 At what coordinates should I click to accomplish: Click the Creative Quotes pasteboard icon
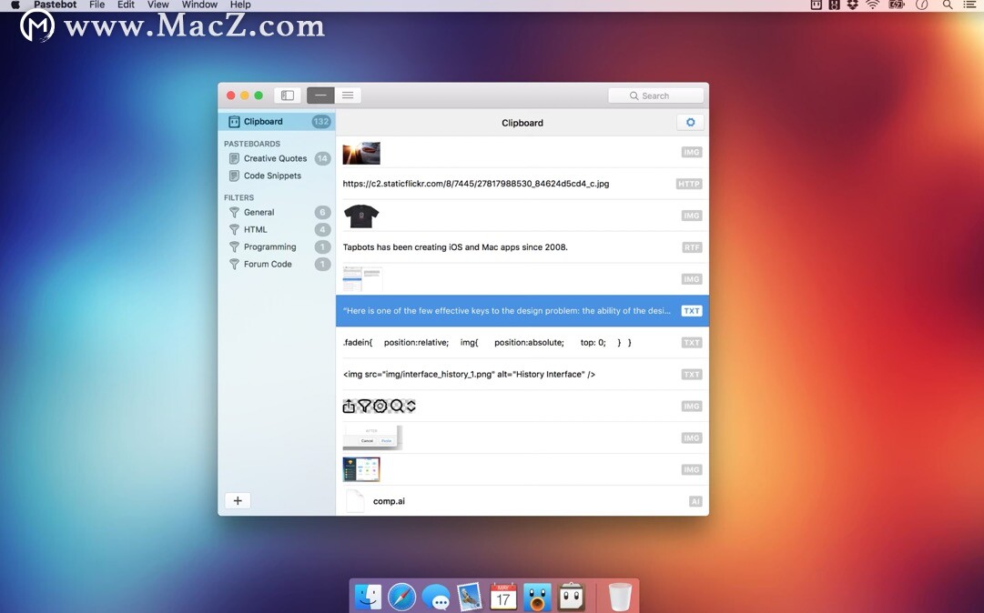point(234,158)
